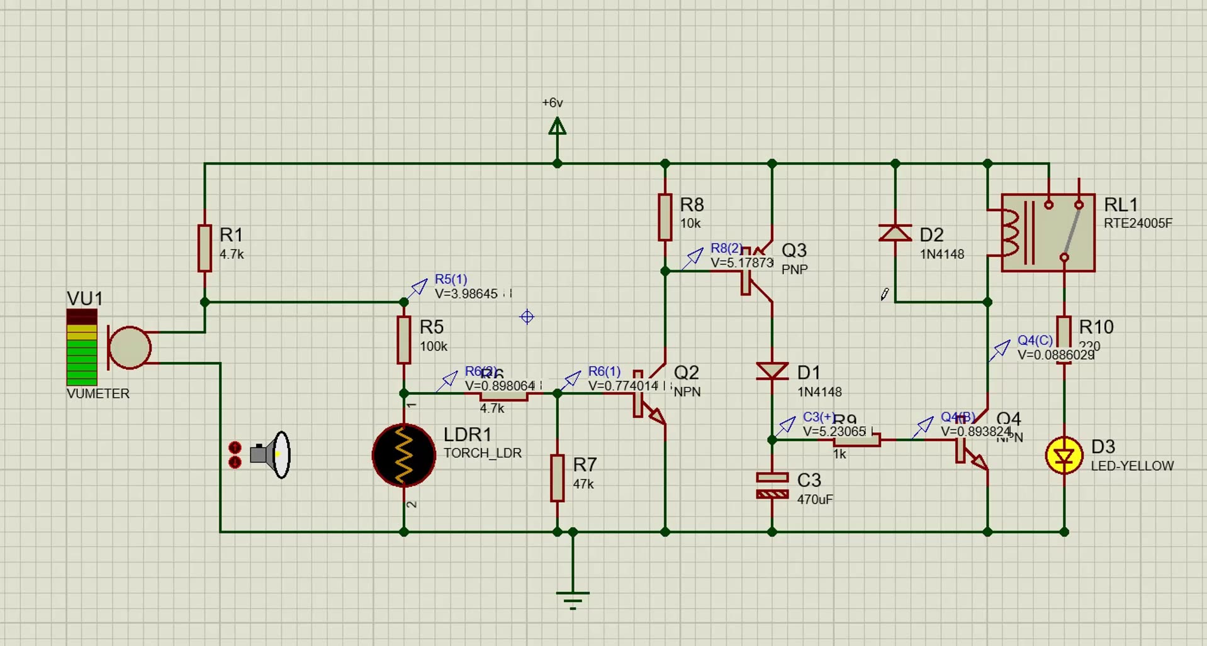This screenshot has height=646, width=1207.
Task: Select the V=5.23065 probe reading
Action: pos(834,432)
